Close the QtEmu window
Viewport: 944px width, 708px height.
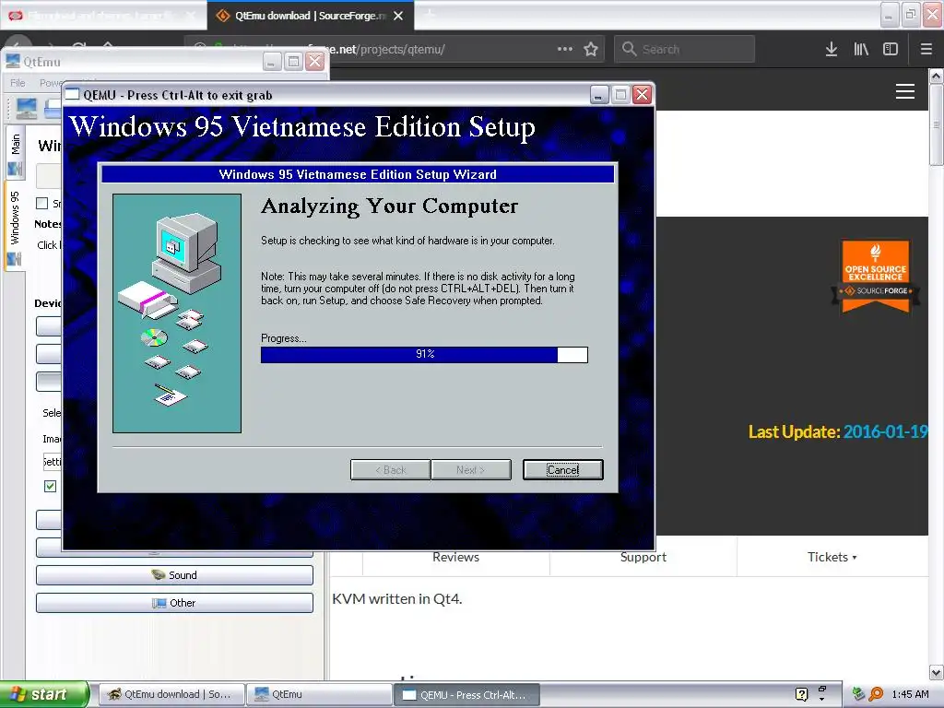tap(315, 62)
